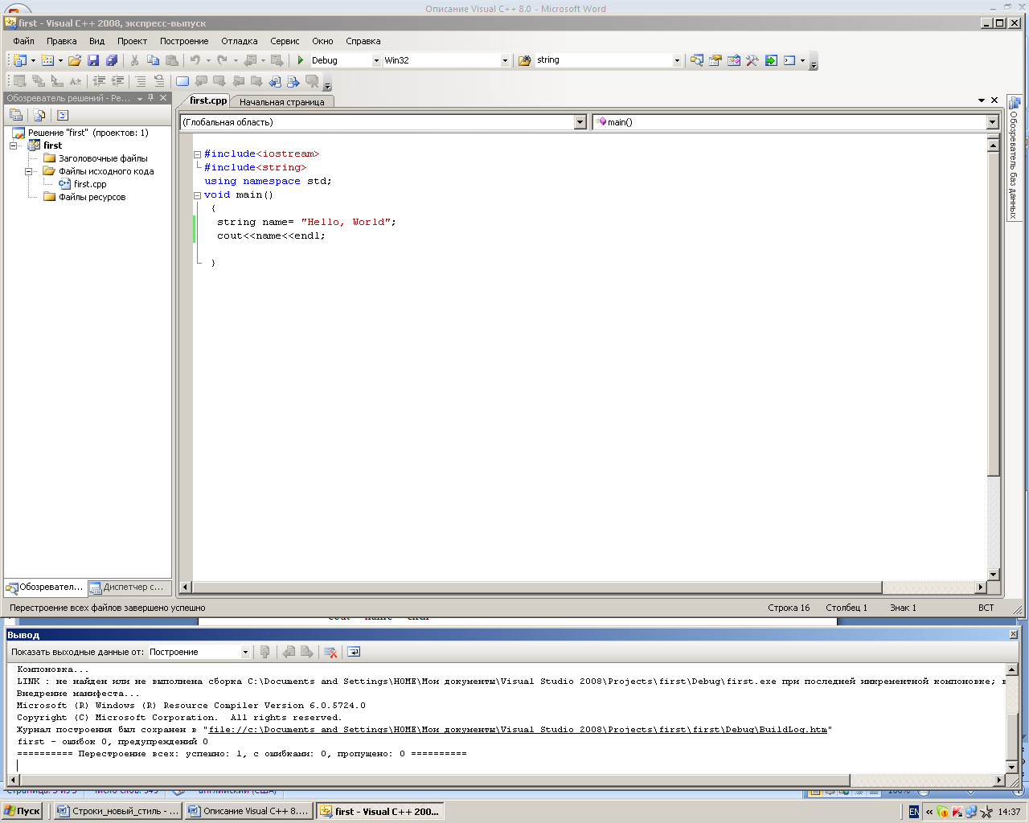1029x823 pixels.
Task: Open the Сервис menu
Action: tap(285, 41)
